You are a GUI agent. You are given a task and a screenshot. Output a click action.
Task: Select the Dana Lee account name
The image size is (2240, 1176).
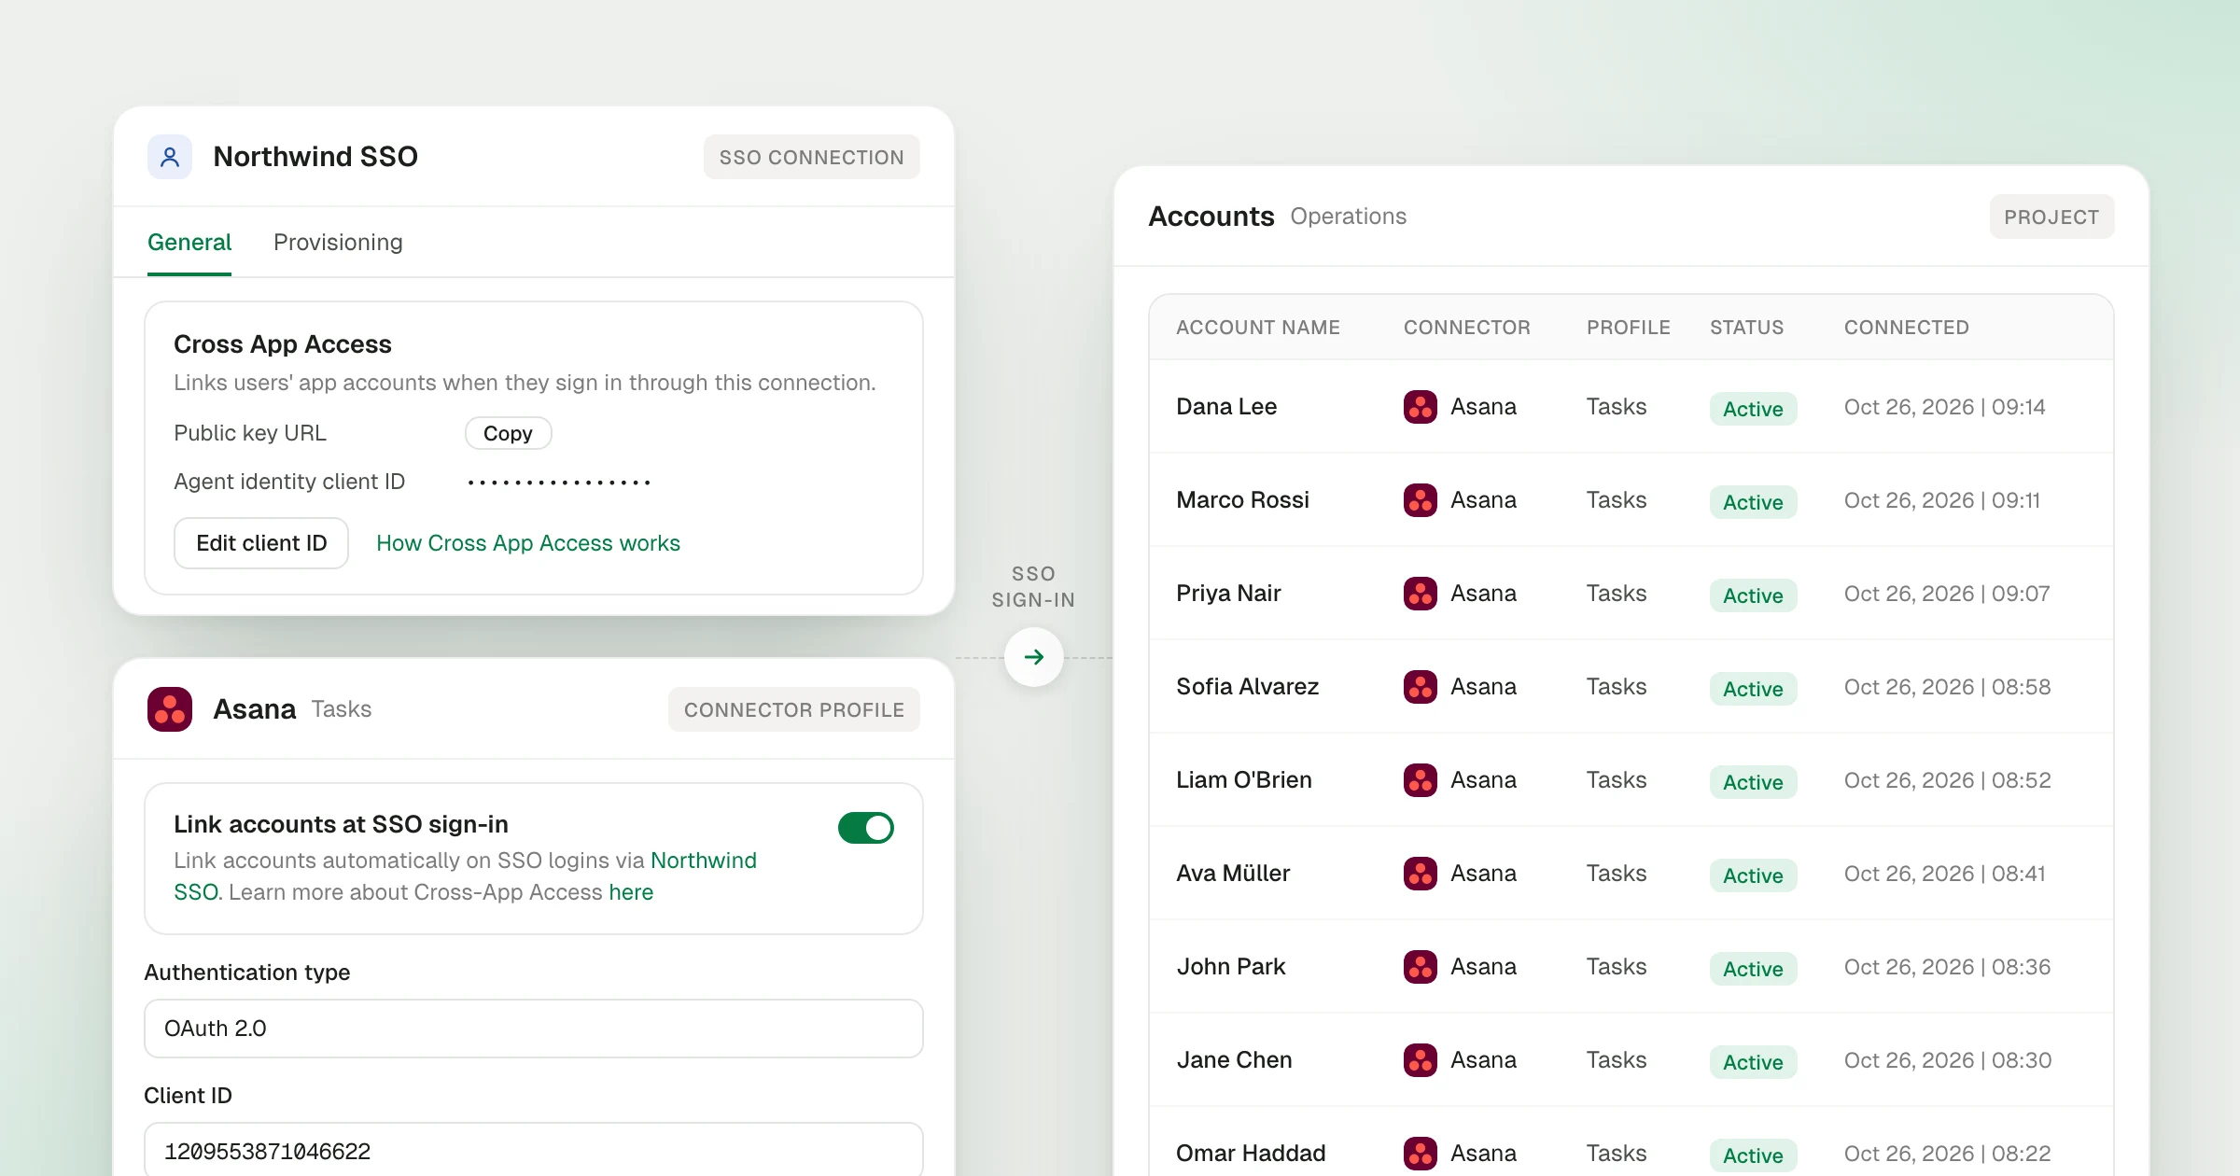point(1226,407)
